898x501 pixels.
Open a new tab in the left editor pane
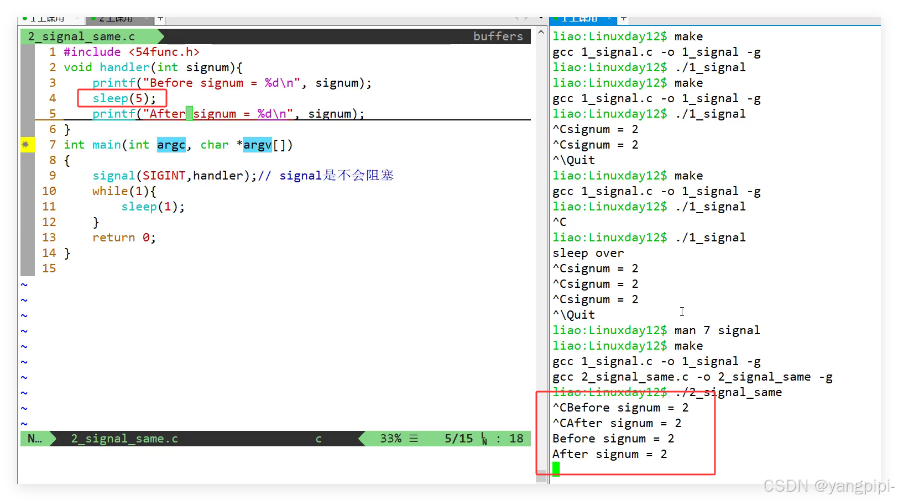(x=160, y=19)
